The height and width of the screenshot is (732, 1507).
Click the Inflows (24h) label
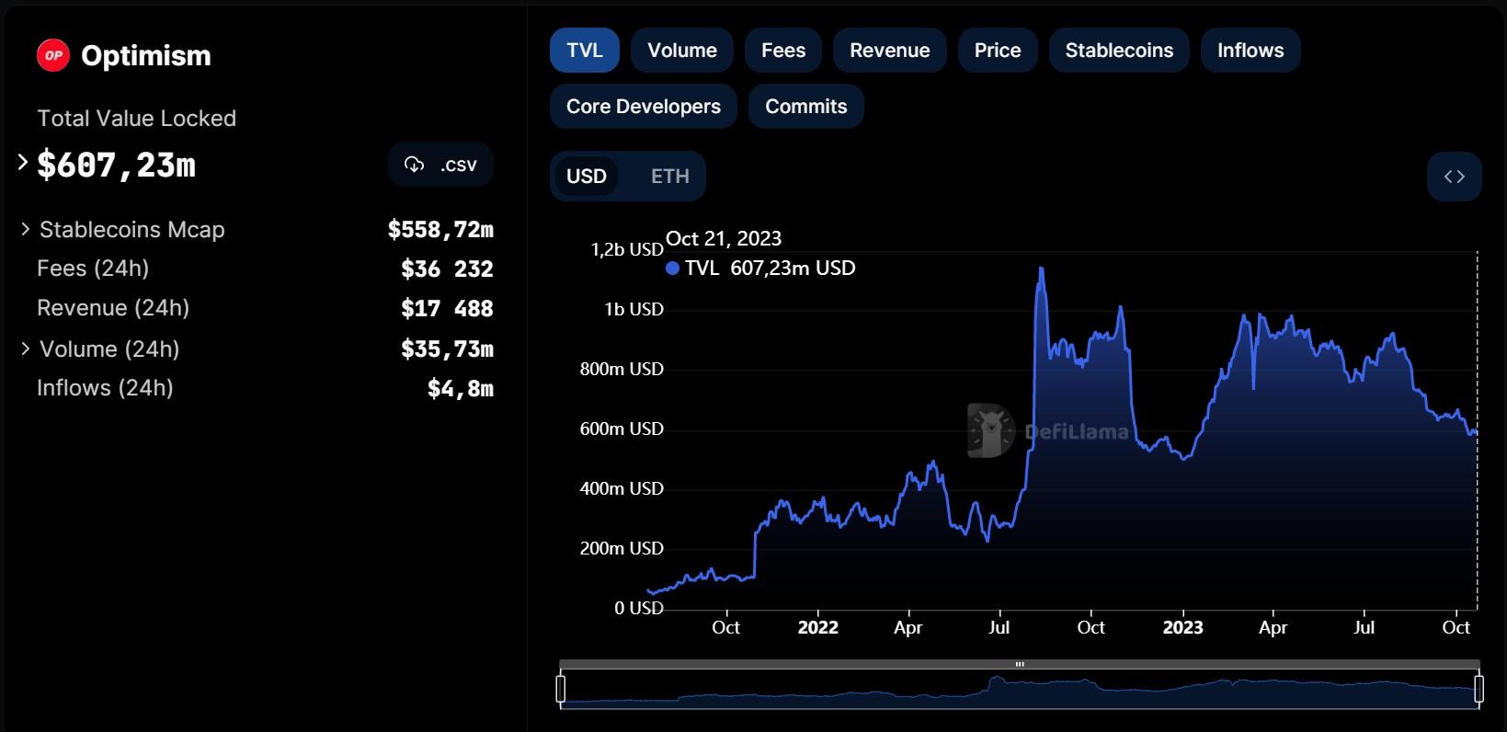click(105, 388)
